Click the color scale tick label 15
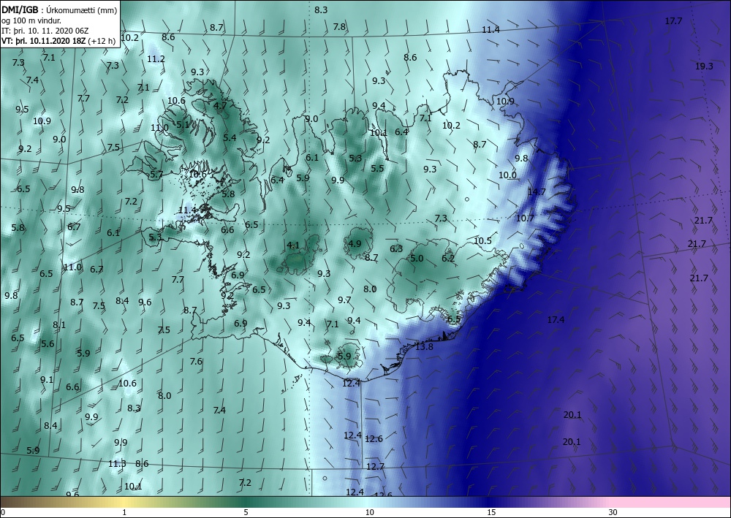731x518 pixels. (491, 512)
